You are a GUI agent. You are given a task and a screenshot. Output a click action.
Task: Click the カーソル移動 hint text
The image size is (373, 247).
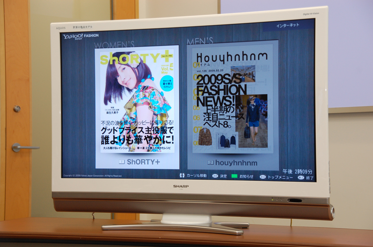click(x=196, y=176)
